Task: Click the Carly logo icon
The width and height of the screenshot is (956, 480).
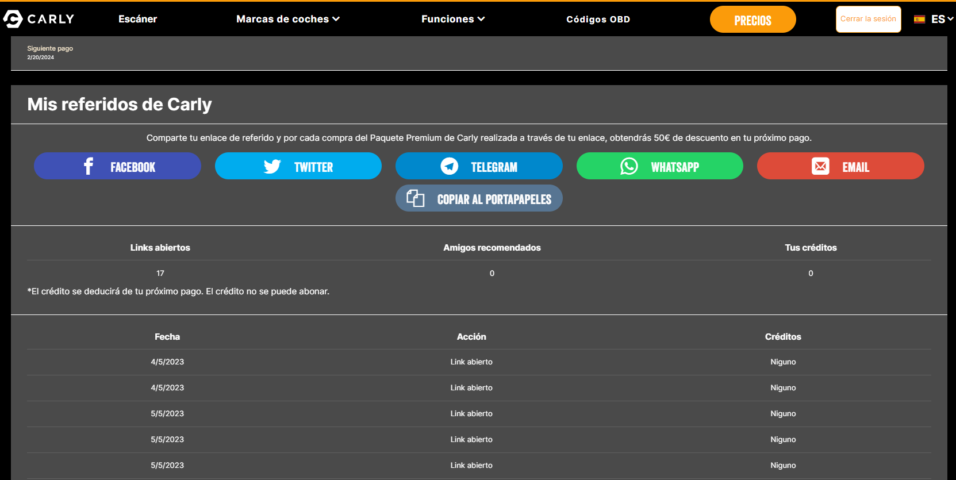Action: click(13, 19)
